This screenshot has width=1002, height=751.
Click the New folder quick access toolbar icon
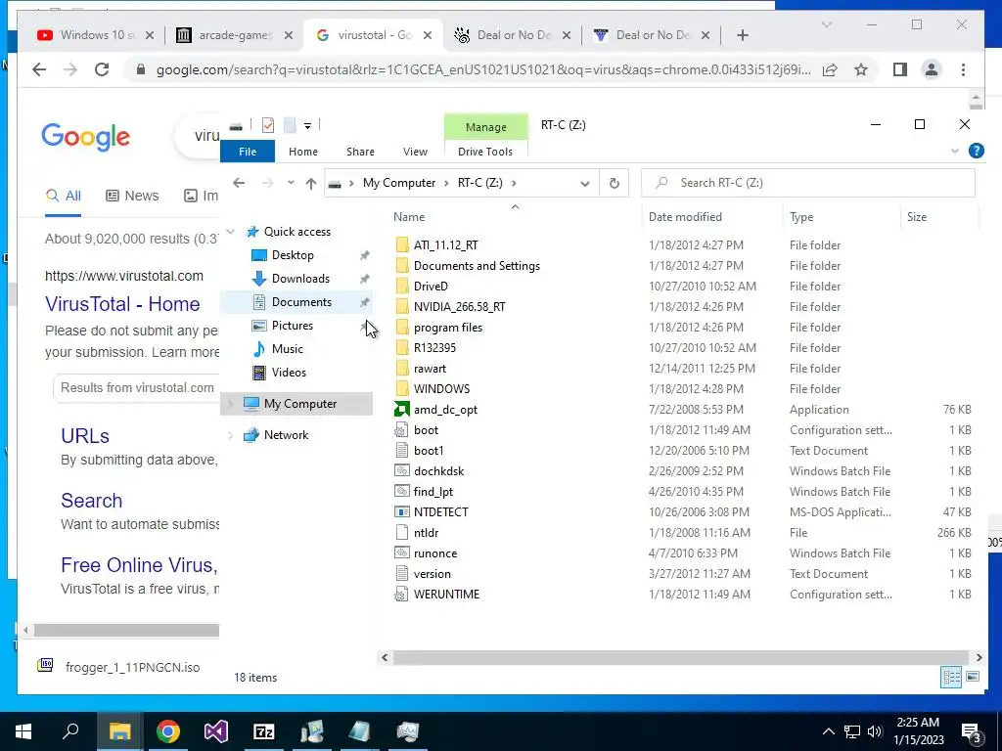coord(290,125)
